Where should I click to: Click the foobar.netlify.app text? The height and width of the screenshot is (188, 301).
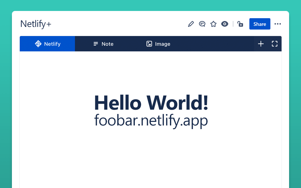pos(151,121)
